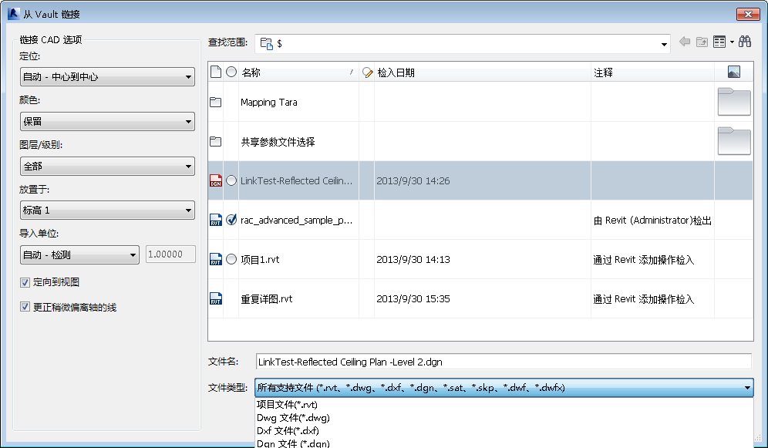
Task: Click the thumbnail picture column header icon
Action: tap(734, 72)
